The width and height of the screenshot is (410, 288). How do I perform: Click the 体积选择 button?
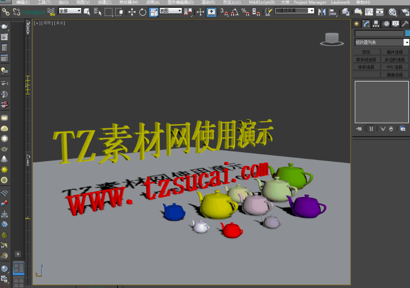coord(366,67)
